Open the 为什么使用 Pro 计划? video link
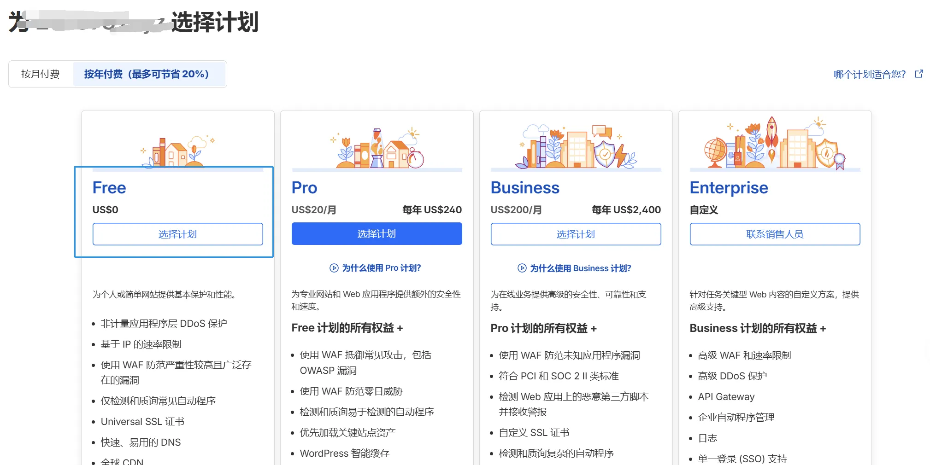930x465 pixels. [x=381, y=268]
